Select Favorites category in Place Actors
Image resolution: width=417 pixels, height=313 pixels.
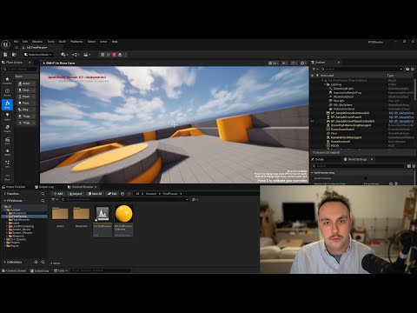click(x=7, y=80)
